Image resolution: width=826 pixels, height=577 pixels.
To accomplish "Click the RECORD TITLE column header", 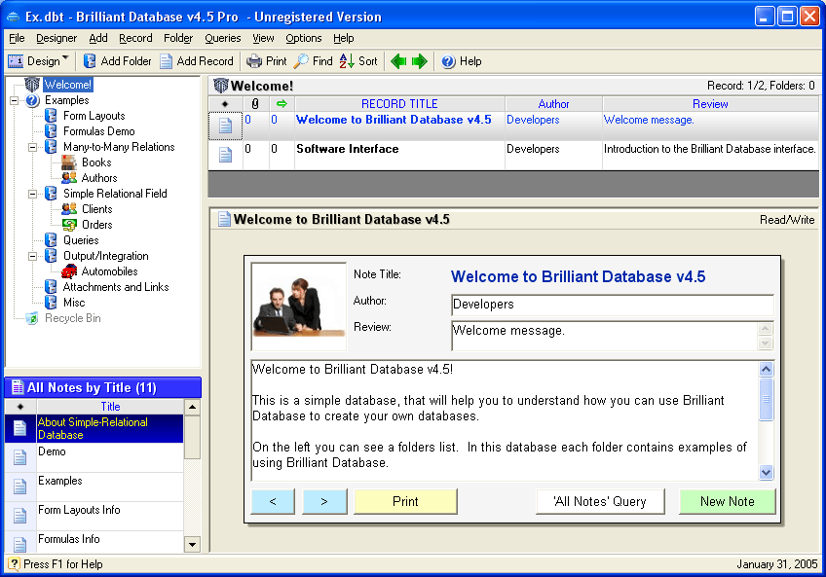I will tap(399, 104).
